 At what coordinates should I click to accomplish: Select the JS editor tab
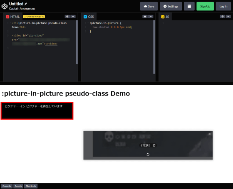coord(165,17)
